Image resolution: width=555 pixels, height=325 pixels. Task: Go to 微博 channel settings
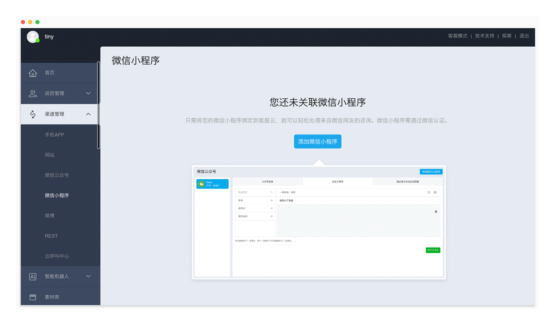(50, 216)
